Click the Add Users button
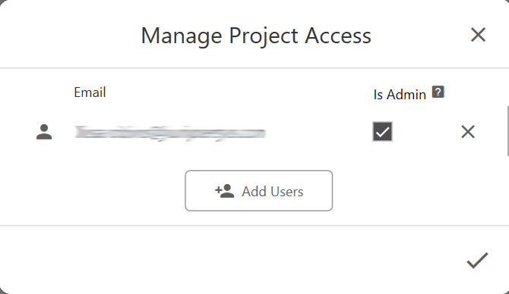 pos(259,191)
